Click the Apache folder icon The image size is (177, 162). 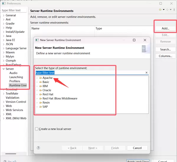point(40,78)
